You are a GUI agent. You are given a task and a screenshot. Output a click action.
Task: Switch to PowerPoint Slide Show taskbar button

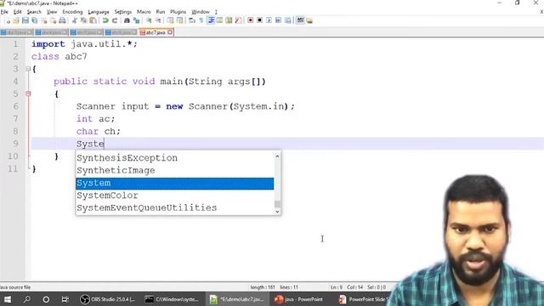[363, 299]
